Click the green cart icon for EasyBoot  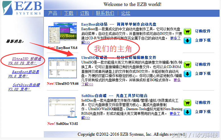pyautogui.click(x=187, y=31)
